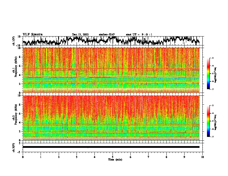Viewport: 228px width, 176px height.
Task: Select the date text "Dec. 12, 2022"
Action: click(x=80, y=35)
